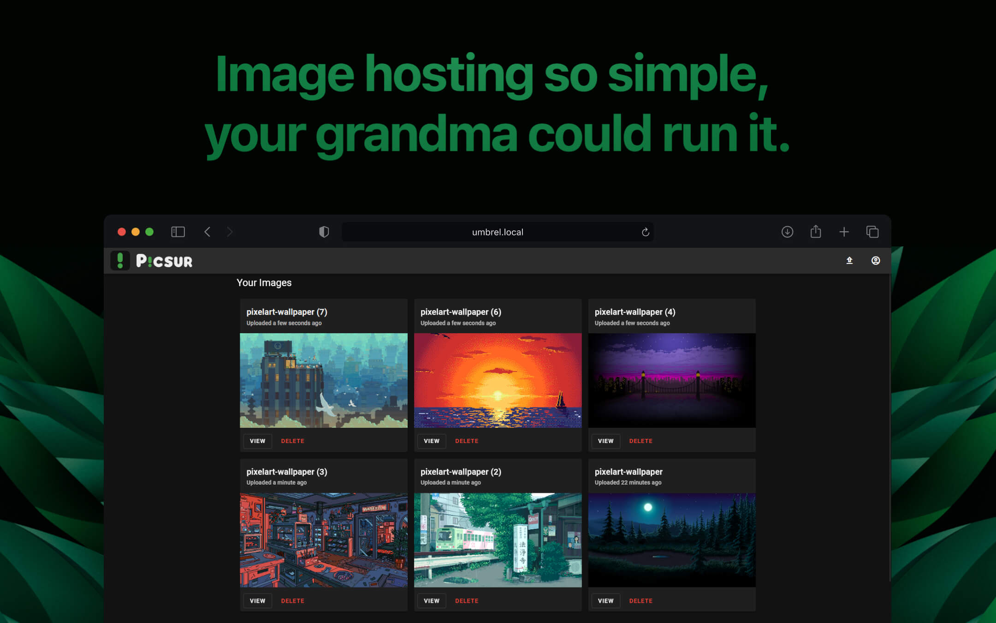Toggle the Safari sidebar icon

178,232
